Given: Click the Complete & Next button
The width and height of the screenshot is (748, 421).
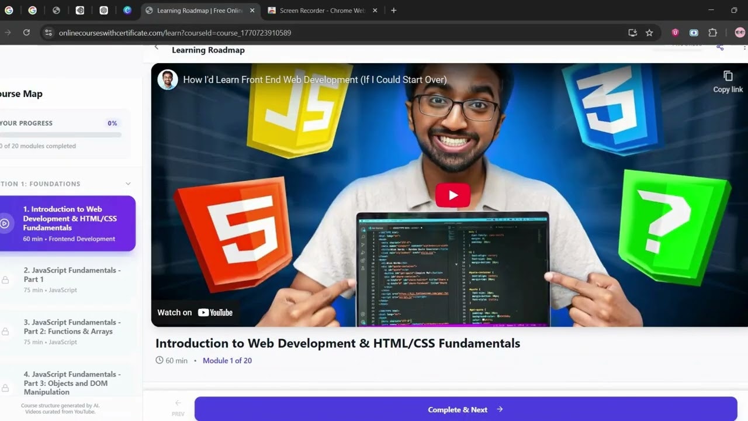Looking at the screenshot, I should click(x=466, y=409).
